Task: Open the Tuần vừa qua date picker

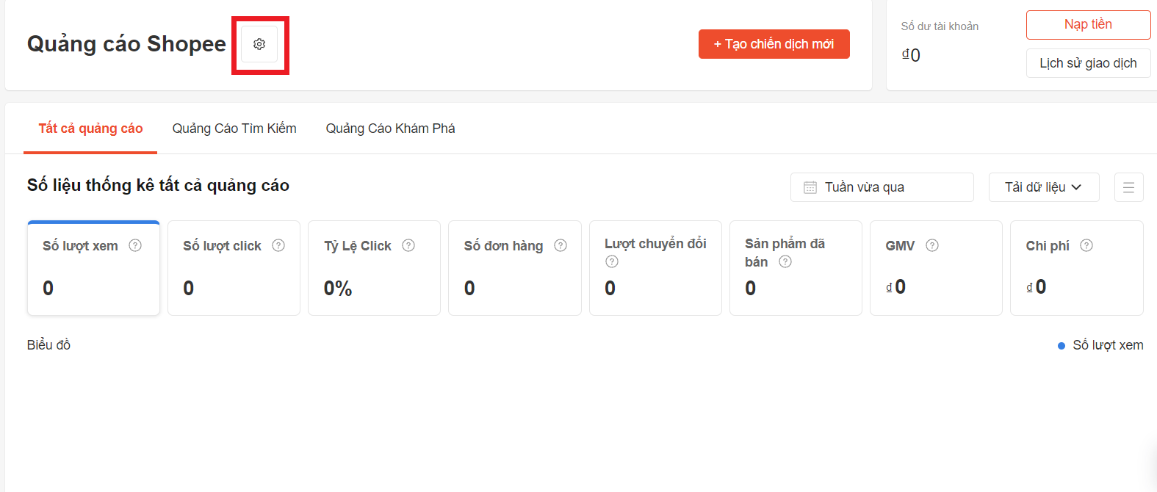Action: pos(882,187)
